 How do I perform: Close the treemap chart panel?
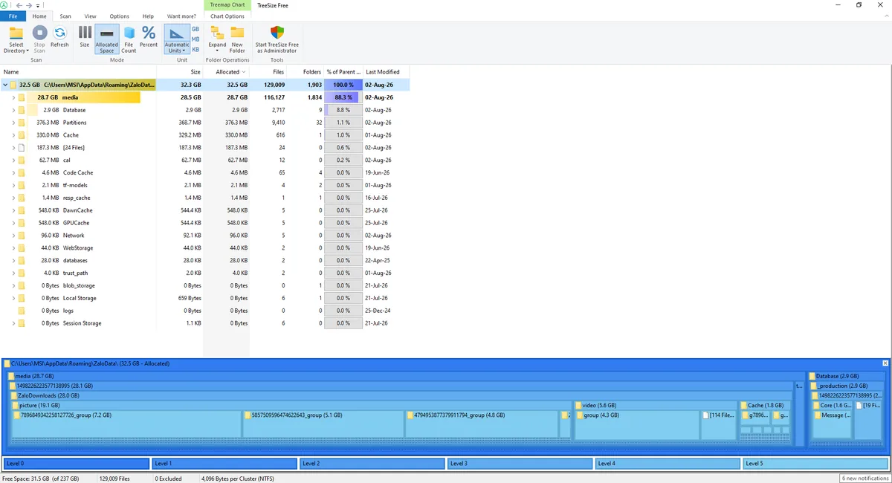pyautogui.click(x=885, y=363)
